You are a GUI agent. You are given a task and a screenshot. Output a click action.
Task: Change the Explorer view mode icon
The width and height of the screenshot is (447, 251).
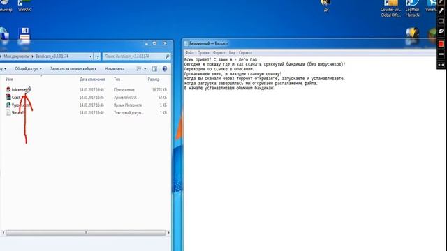click(x=139, y=68)
